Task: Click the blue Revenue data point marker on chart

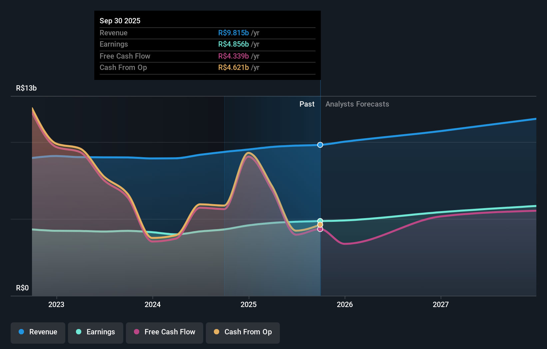Action: (x=320, y=145)
